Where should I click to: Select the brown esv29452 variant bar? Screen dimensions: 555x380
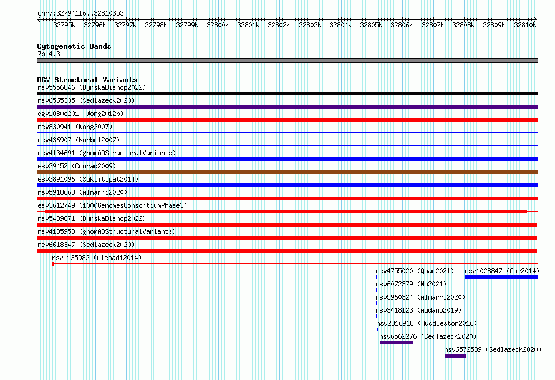coord(287,172)
